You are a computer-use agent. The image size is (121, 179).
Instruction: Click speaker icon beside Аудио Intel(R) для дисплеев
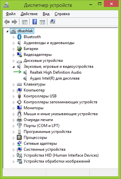(25, 78)
